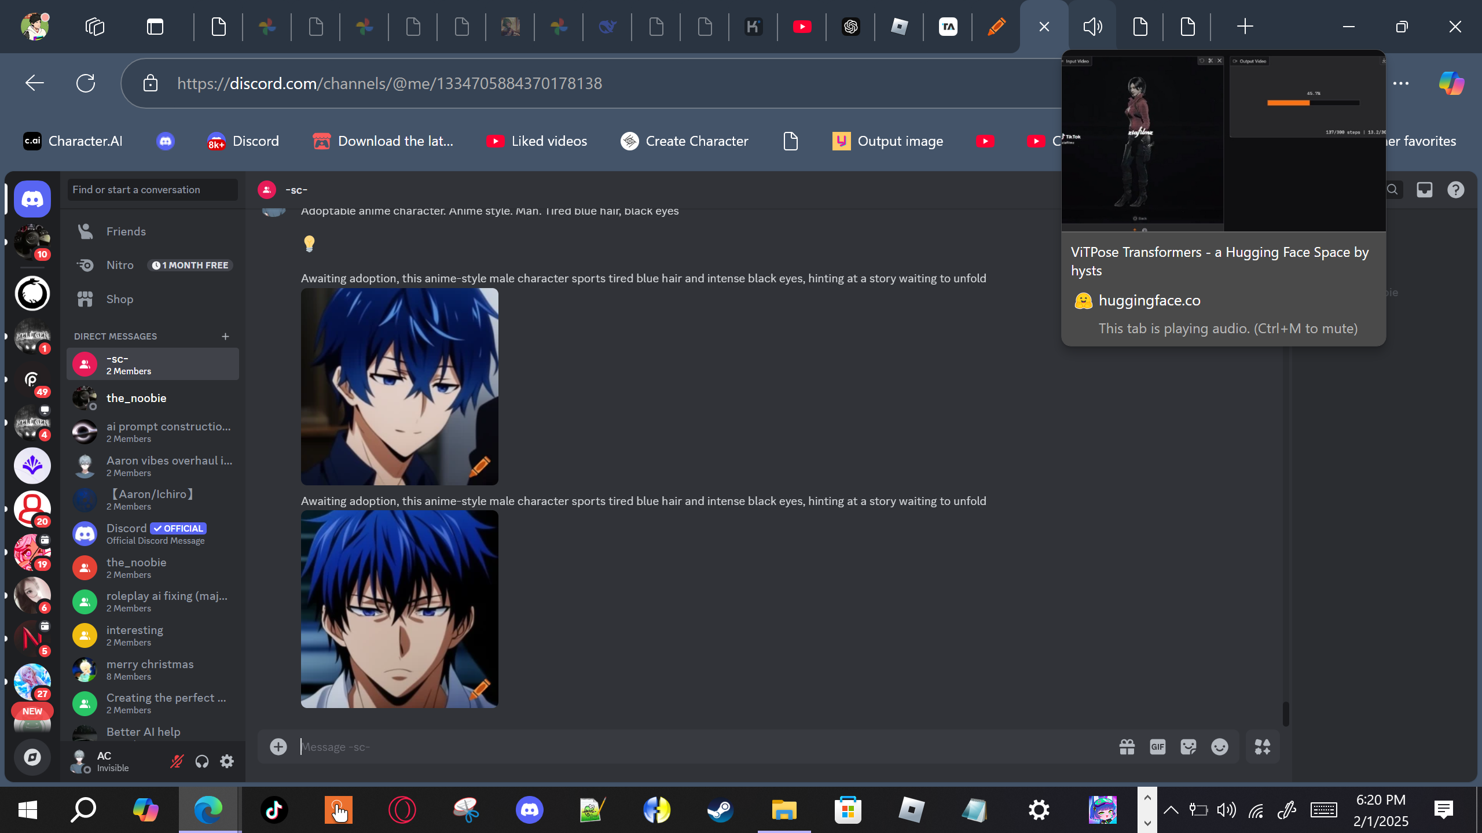Click the plus attachment upload button
The width and height of the screenshot is (1482, 833).
[x=278, y=747]
